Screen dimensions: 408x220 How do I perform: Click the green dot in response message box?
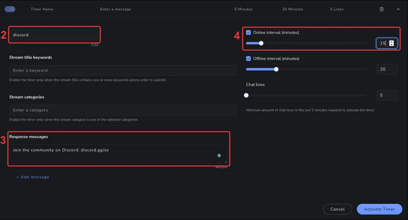(x=219, y=156)
